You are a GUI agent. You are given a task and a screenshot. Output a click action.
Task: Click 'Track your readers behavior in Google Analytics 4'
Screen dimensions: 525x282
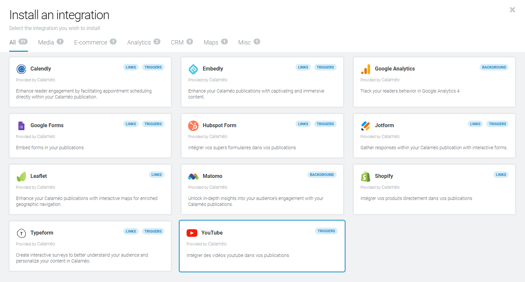tap(410, 91)
